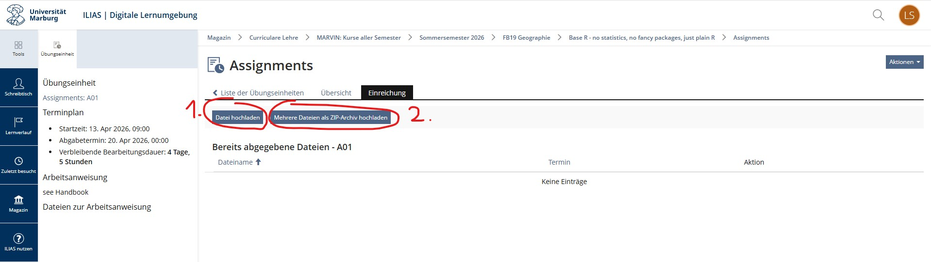Open Schreibtisch from the sidebar
Viewport: 931px width, 262px height.
pyautogui.click(x=18, y=87)
